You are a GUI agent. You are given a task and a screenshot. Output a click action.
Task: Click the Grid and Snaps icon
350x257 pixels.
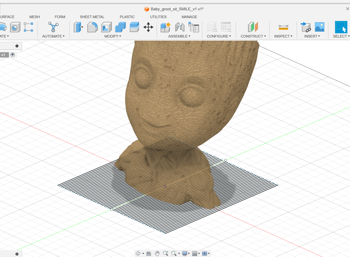tap(195, 253)
